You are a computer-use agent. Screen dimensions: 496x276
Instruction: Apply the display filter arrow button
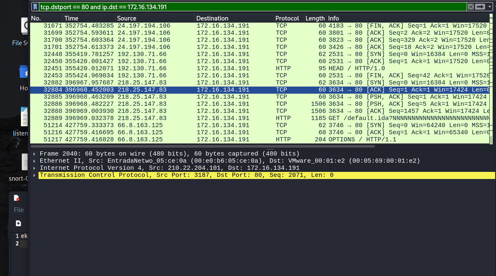click(480, 7)
